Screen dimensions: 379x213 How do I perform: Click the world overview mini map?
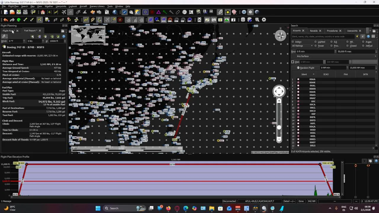tap(88, 35)
